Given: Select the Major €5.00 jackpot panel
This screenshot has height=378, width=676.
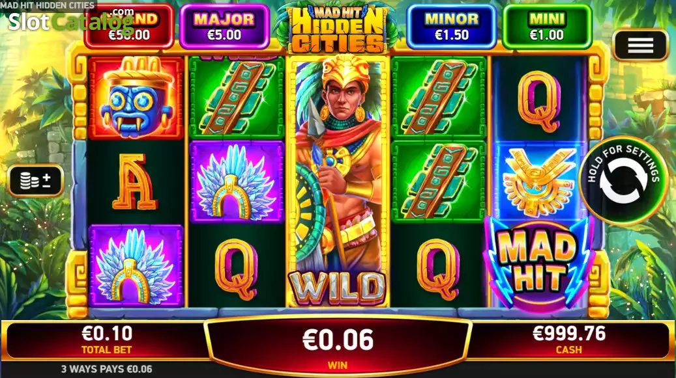Looking at the screenshot, I should point(224,26).
